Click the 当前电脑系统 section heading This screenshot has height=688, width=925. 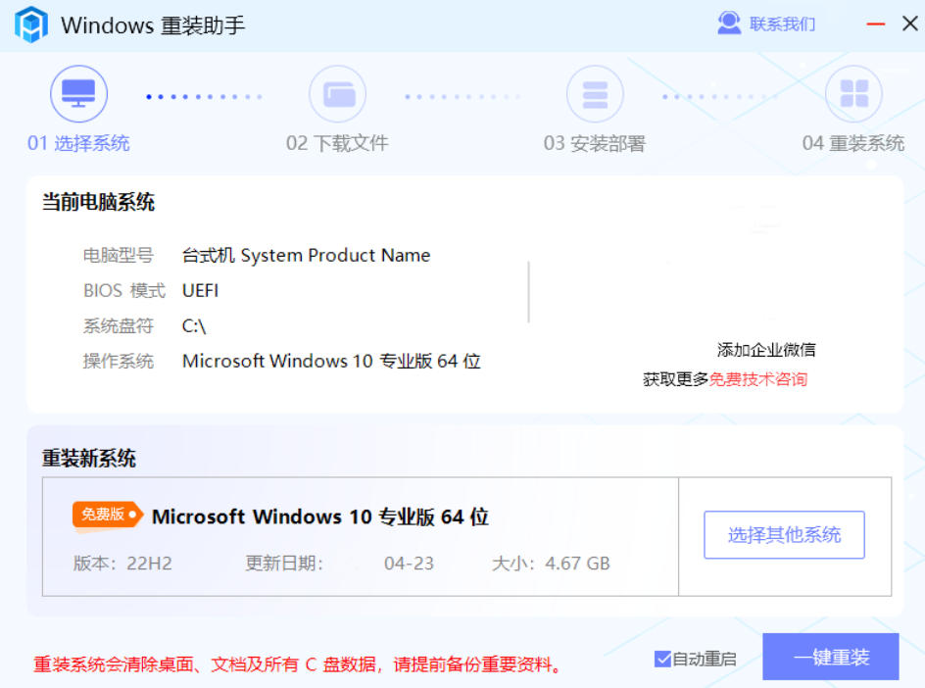98,202
